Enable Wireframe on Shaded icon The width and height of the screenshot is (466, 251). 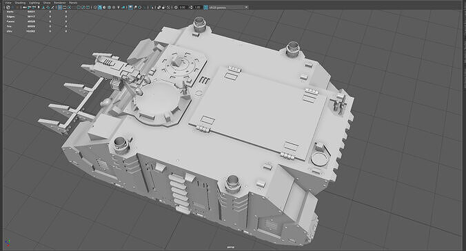[109, 8]
